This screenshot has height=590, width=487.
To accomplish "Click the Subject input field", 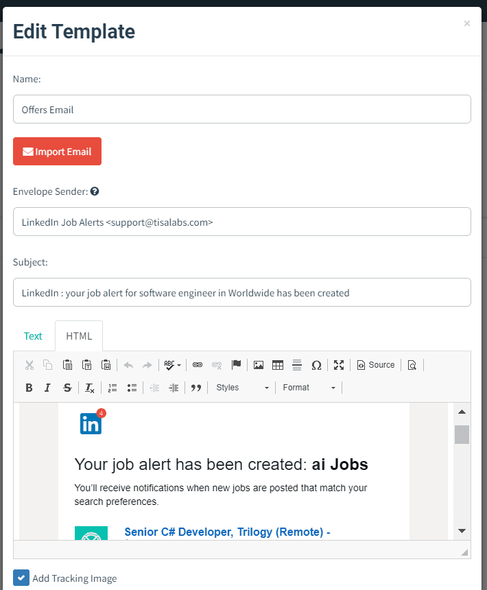I will click(x=242, y=292).
